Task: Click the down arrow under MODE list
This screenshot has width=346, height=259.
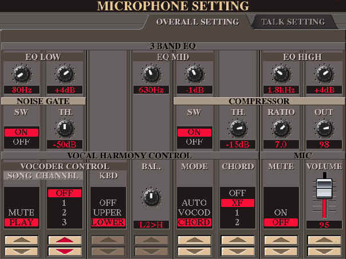Action: [x=194, y=252]
